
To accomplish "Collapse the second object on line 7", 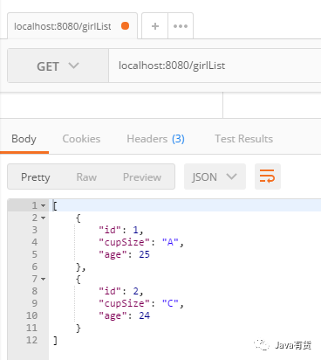I will 44,279.
